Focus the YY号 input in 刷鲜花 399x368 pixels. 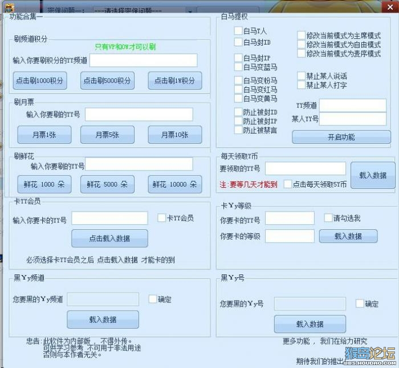click(x=139, y=164)
